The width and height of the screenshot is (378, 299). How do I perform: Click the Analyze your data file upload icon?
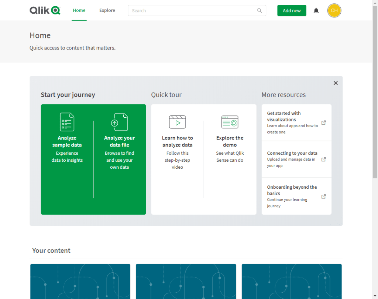click(120, 122)
